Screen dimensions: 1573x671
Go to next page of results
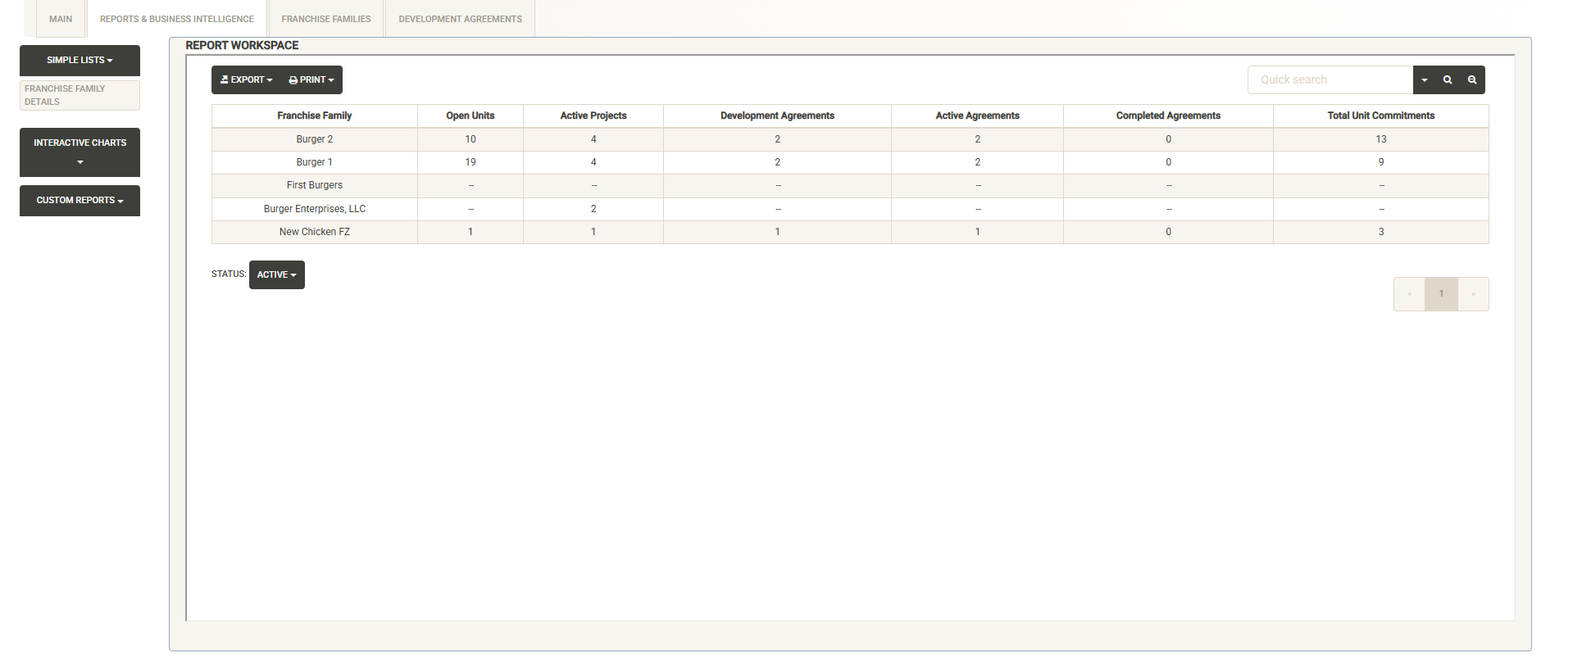coord(1473,294)
